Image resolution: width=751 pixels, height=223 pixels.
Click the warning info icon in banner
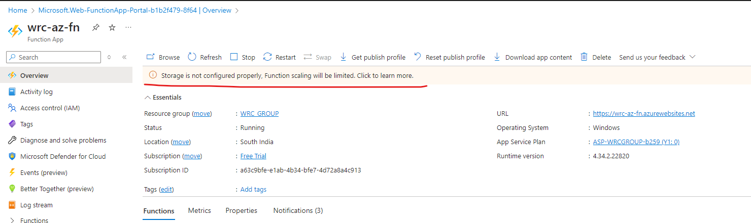tap(153, 75)
